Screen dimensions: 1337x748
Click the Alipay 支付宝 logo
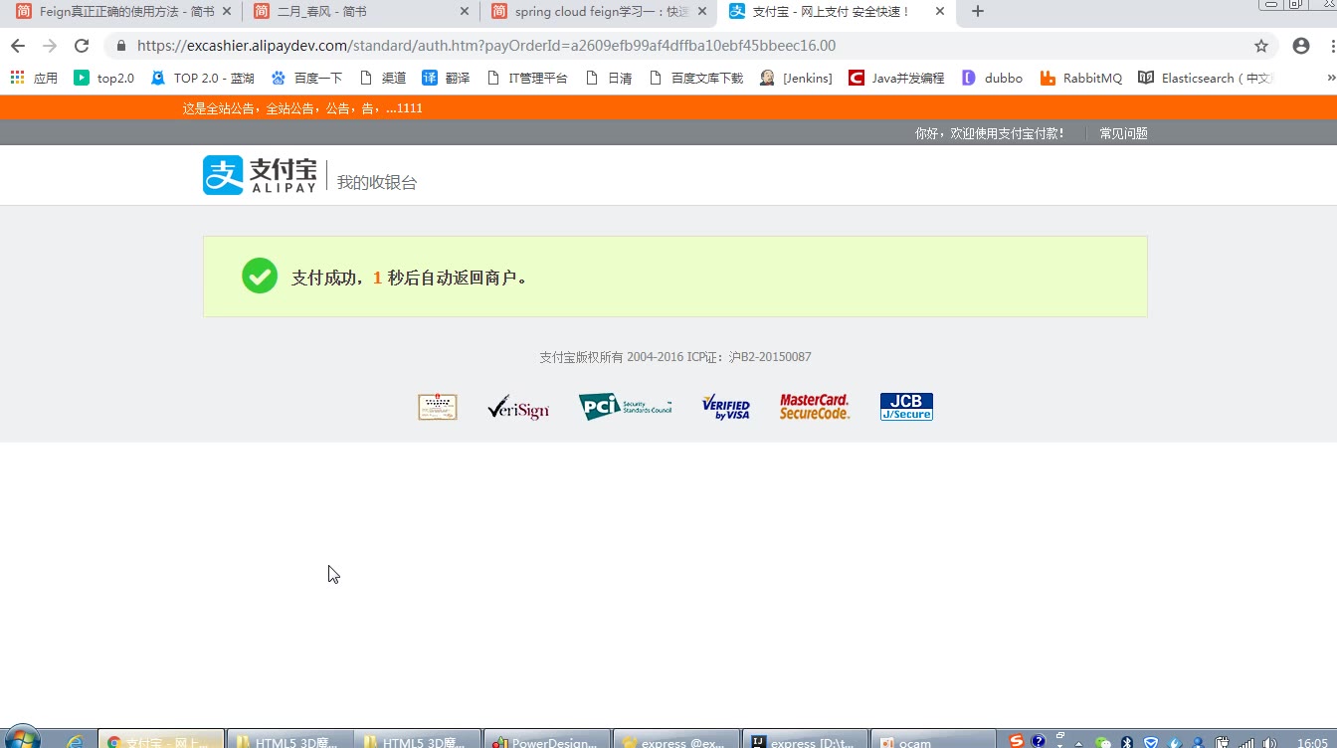point(260,175)
